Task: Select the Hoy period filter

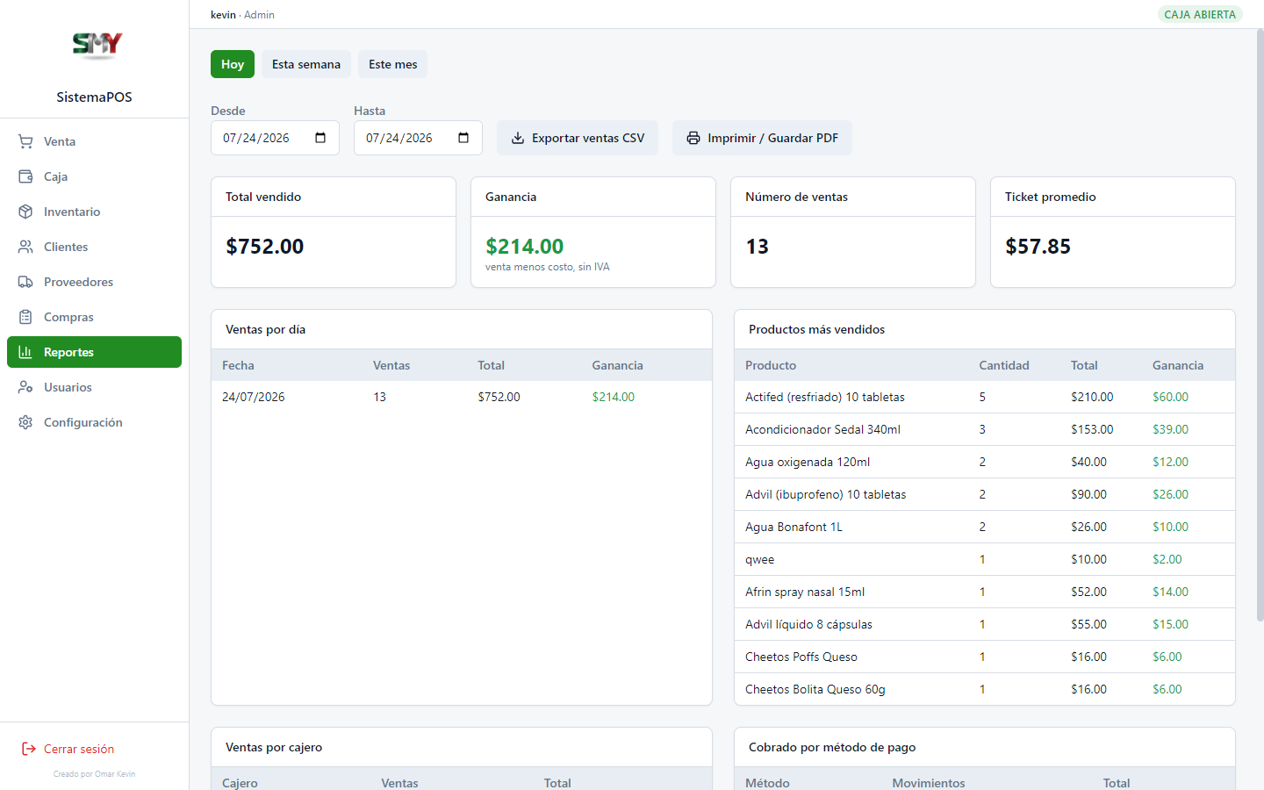Action: (x=233, y=64)
